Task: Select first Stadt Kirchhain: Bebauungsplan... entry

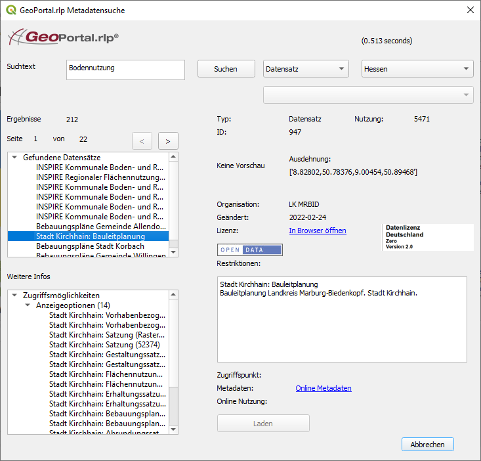Action: [x=108, y=414]
